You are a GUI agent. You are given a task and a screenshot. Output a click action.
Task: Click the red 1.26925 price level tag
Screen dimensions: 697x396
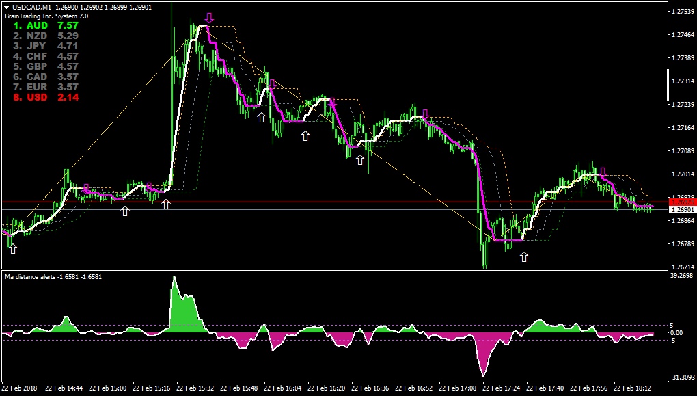tap(682, 202)
